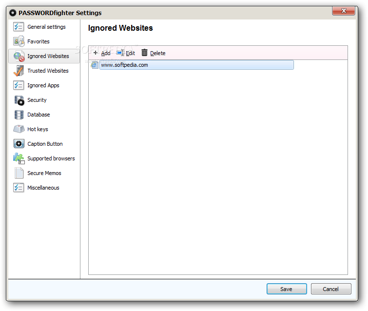Viewport: 368px width, 311px height.
Task: Click the plus icon for Add
Action: (95, 53)
